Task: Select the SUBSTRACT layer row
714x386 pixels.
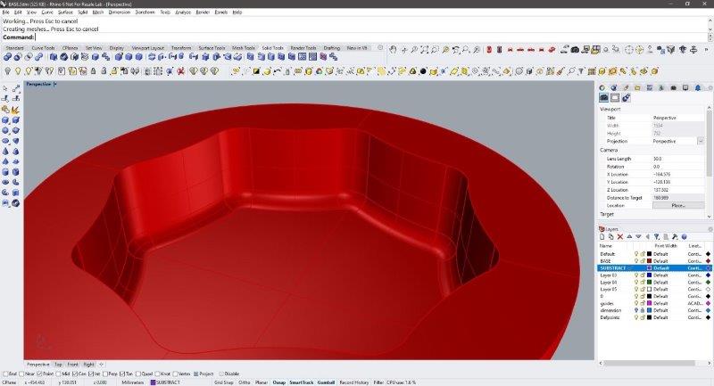Action: coord(654,268)
